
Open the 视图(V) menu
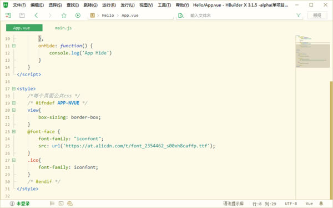pyautogui.click(x=146, y=5)
